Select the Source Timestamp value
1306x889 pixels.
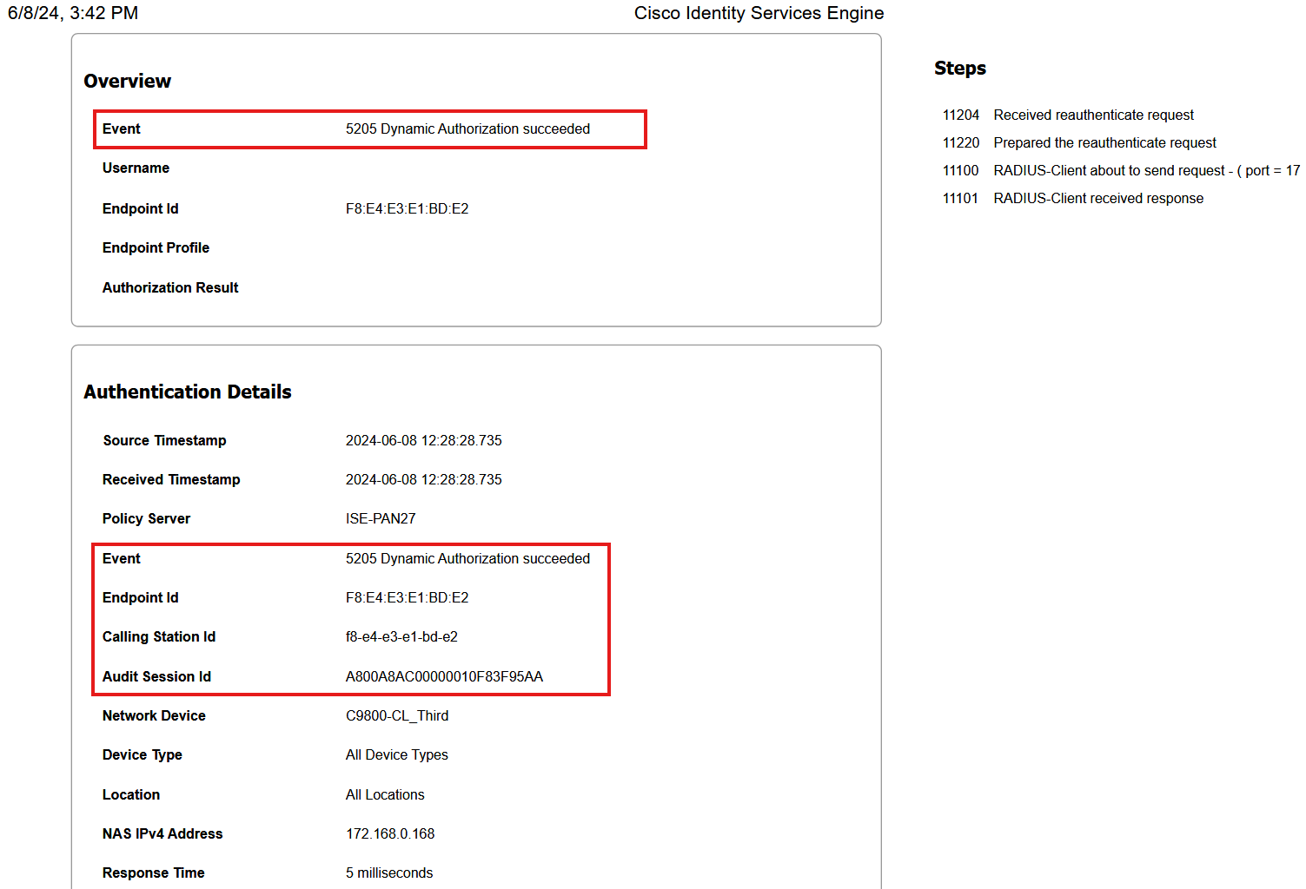423,441
